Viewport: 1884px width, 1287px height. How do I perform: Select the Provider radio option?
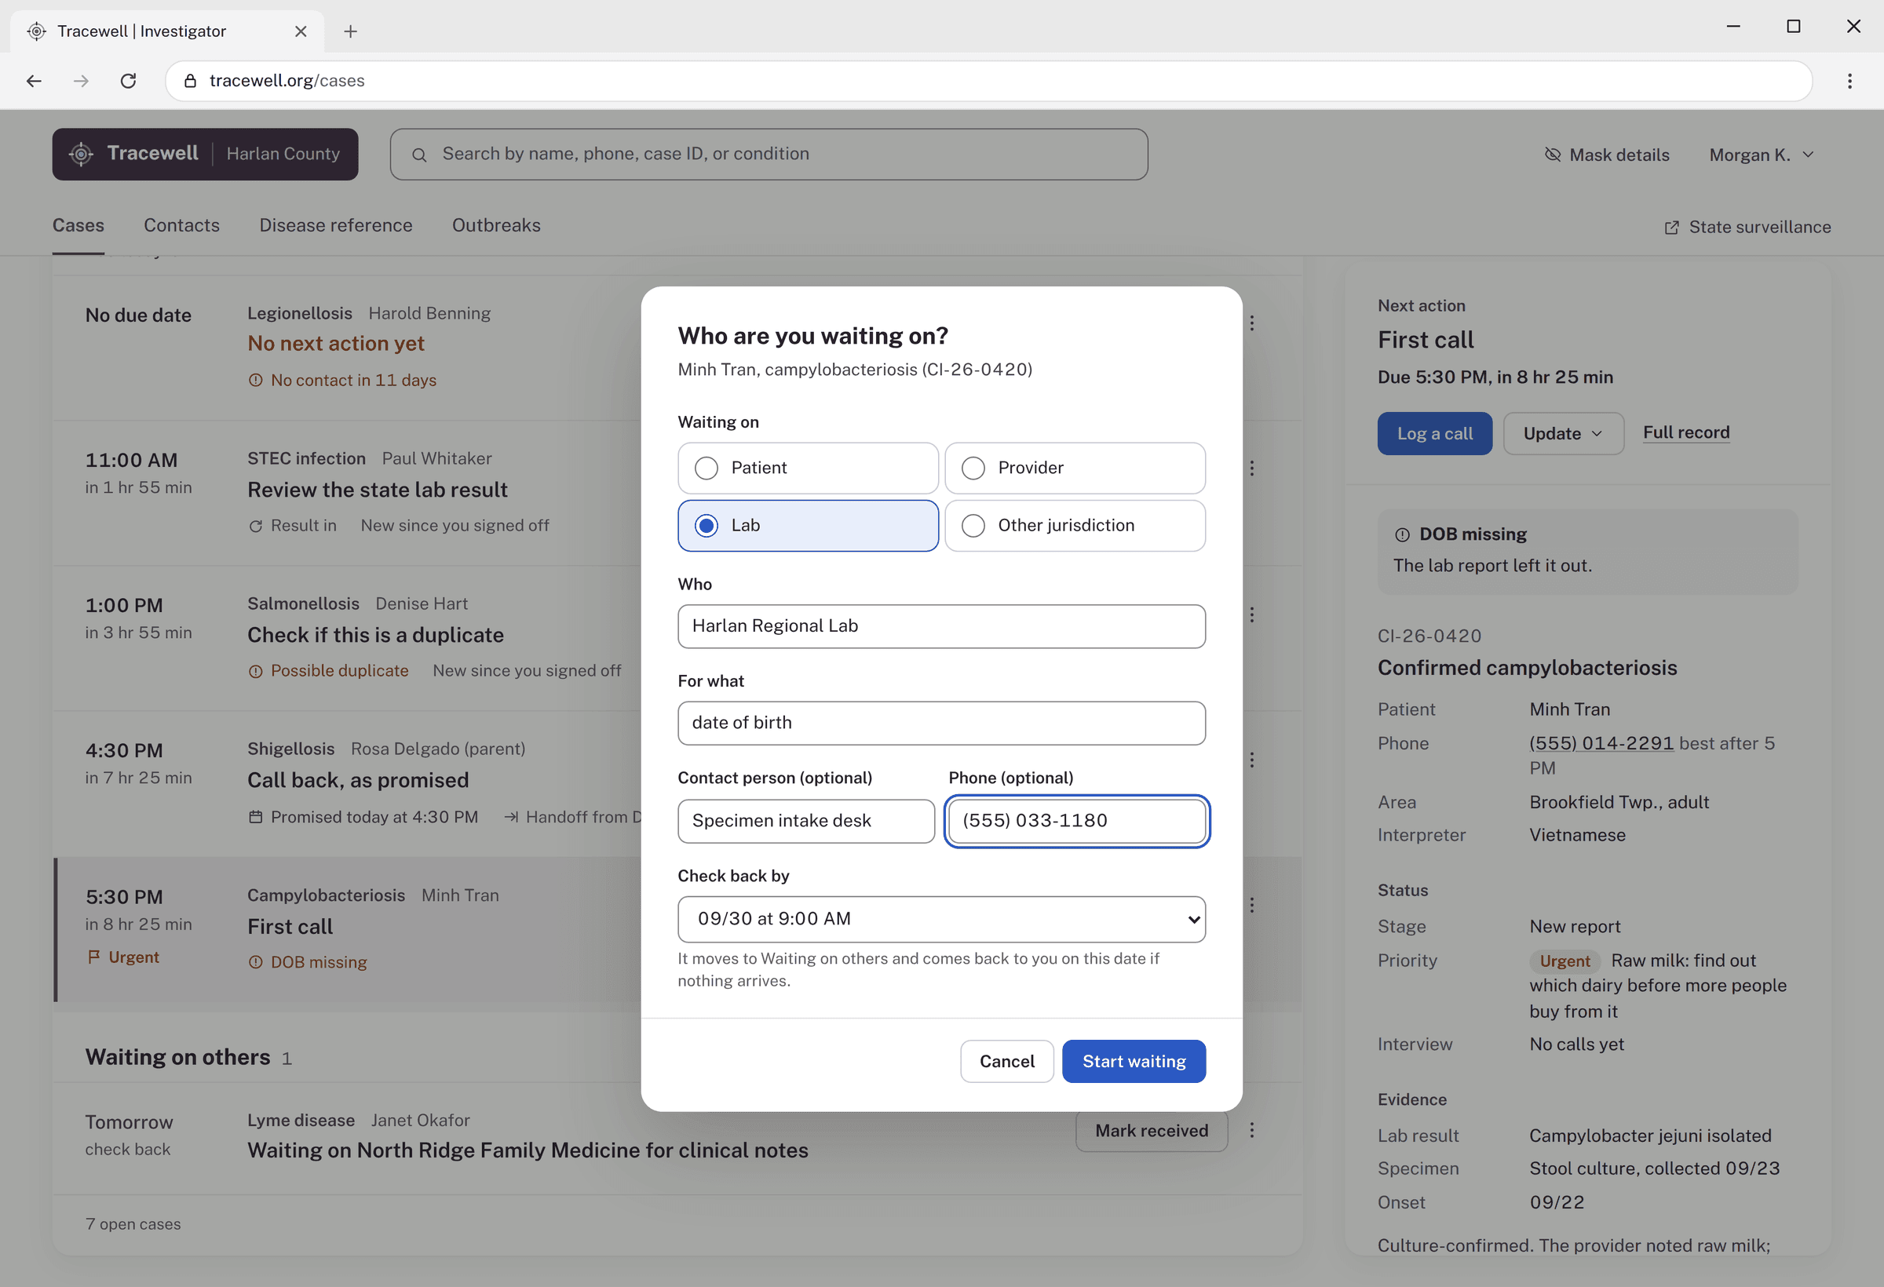click(x=1074, y=468)
